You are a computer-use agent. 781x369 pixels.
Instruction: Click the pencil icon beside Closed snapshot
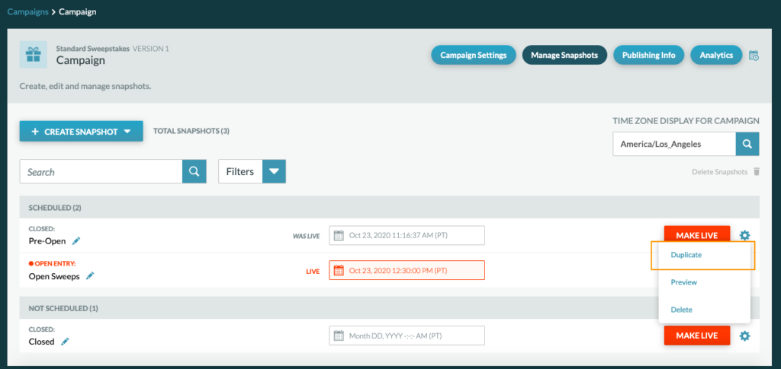65,342
